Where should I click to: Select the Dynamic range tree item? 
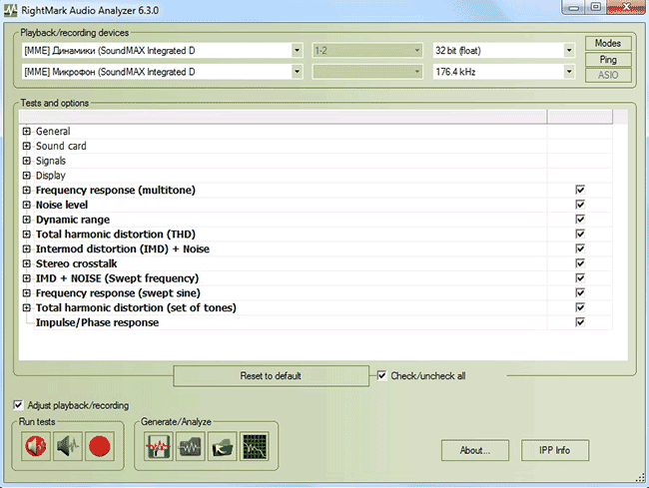[72, 220]
